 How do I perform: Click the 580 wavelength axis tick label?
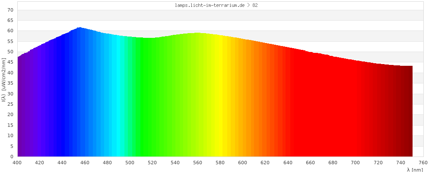(220, 163)
